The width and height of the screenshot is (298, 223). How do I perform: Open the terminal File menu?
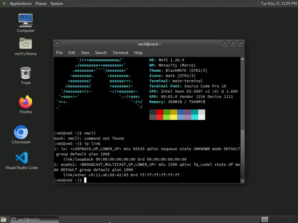[x=59, y=53]
